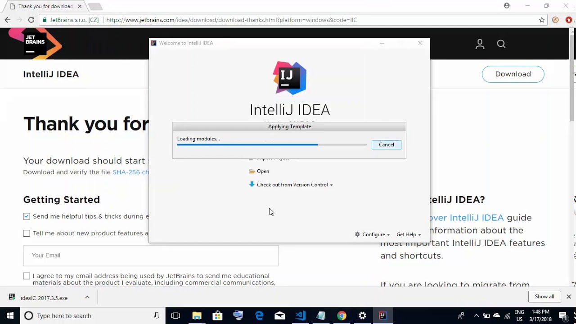Close the Thank you for download tab

click(80, 6)
